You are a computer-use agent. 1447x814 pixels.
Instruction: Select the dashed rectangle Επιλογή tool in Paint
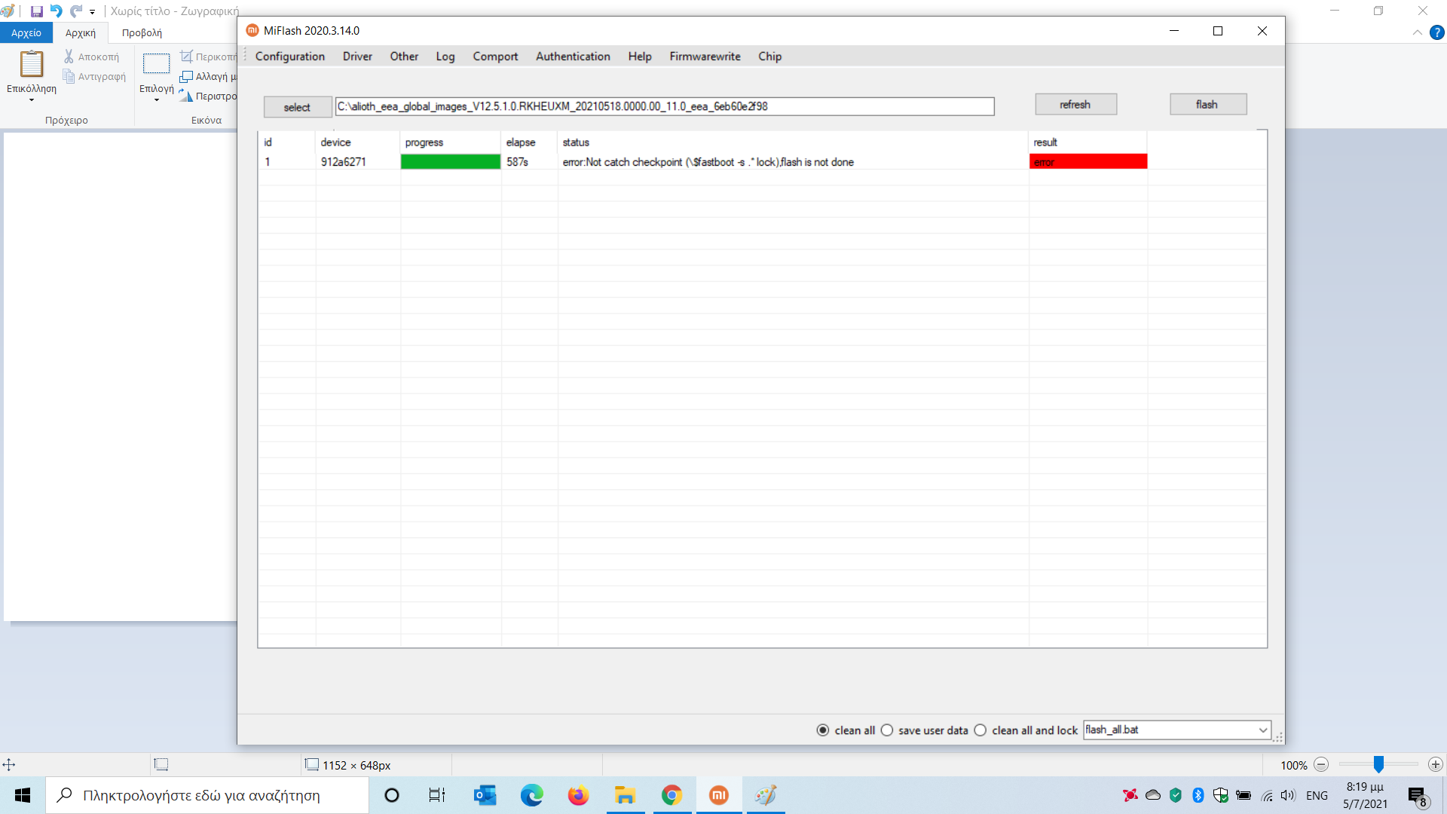pyautogui.click(x=157, y=63)
